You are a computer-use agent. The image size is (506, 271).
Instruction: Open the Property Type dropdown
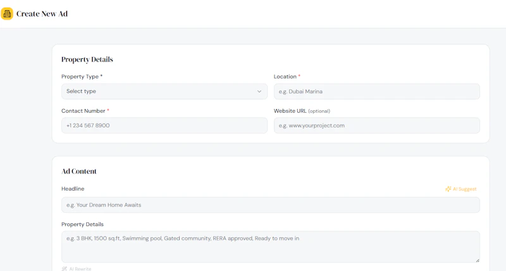click(x=164, y=91)
